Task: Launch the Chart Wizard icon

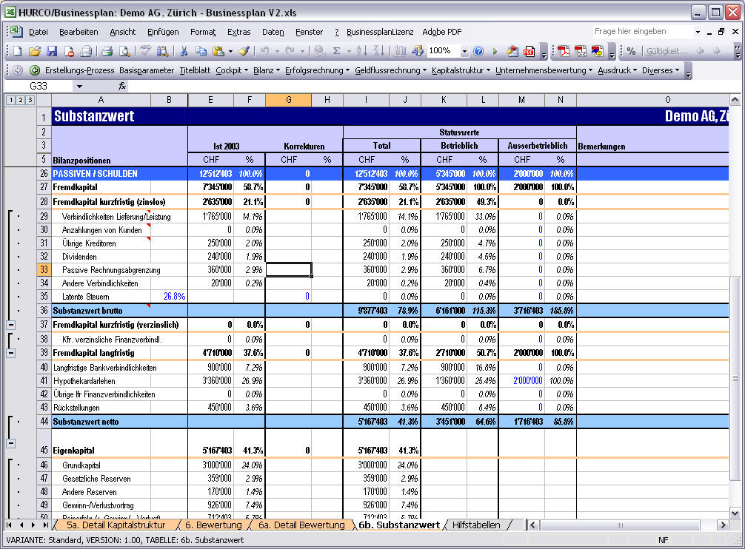Action: tap(401, 51)
